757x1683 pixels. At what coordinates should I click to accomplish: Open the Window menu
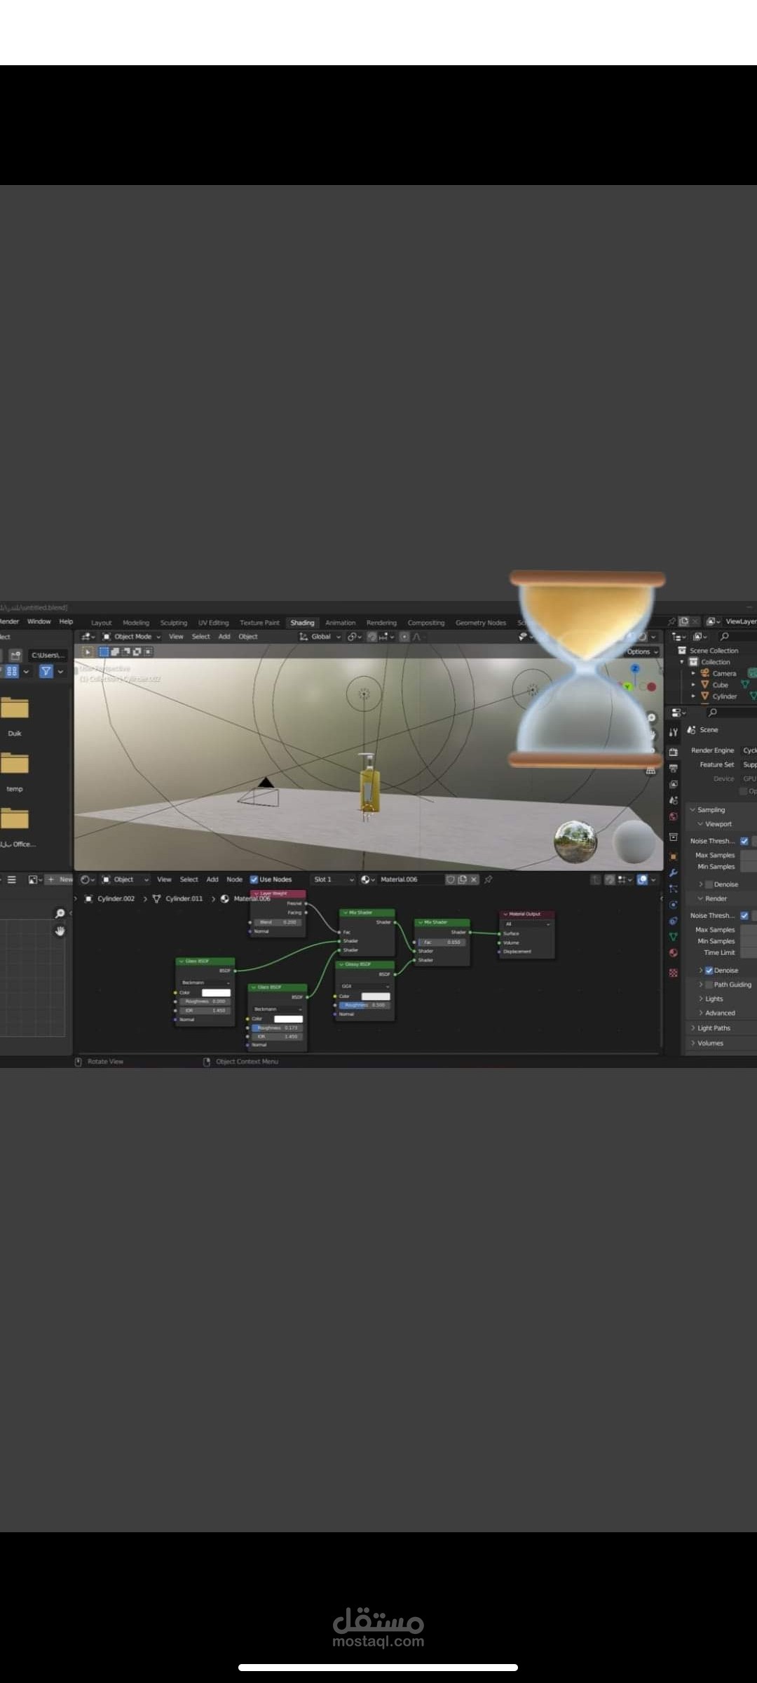(x=39, y=621)
